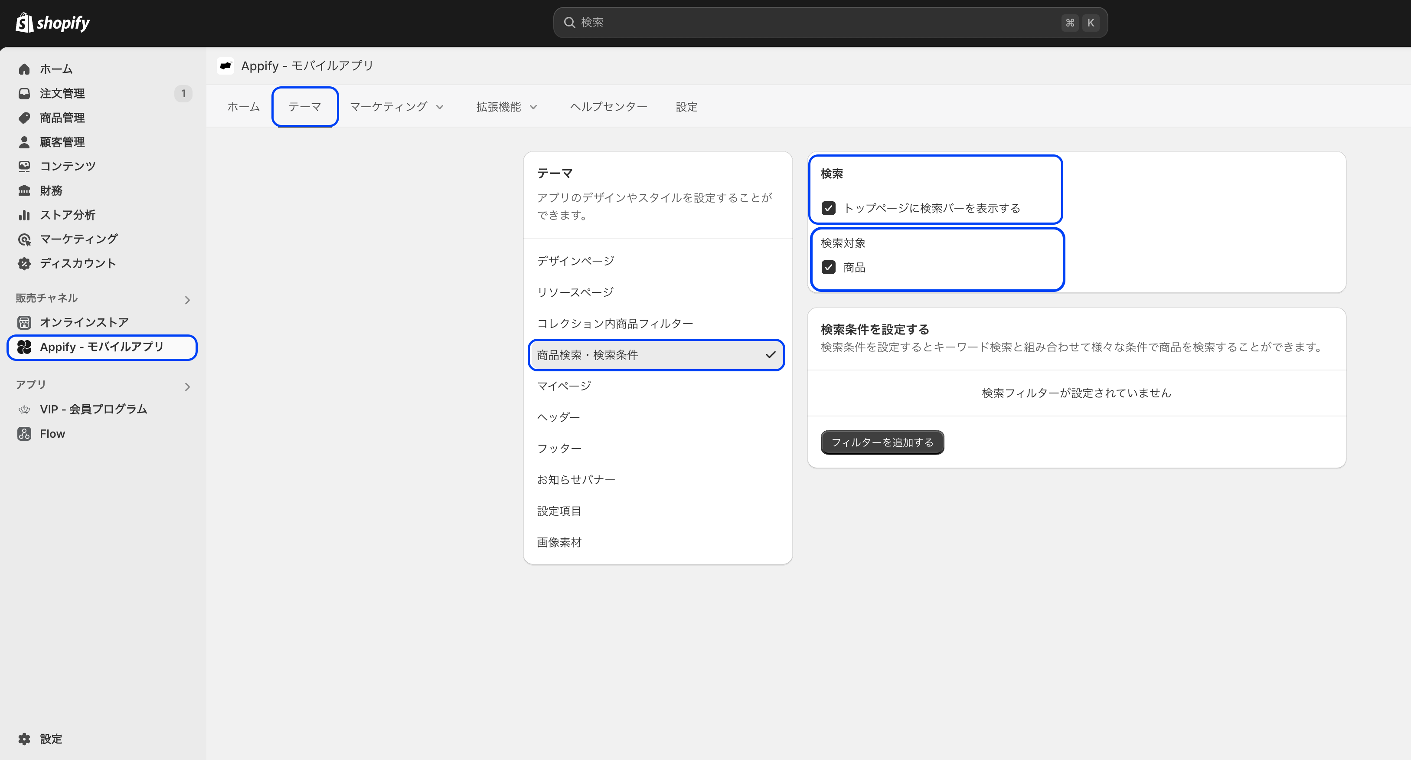Click the フィルターを追加する button

(x=882, y=442)
